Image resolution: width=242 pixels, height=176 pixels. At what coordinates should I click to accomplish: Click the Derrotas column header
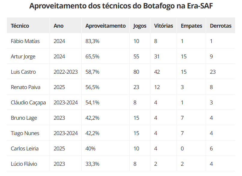coord(221,26)
